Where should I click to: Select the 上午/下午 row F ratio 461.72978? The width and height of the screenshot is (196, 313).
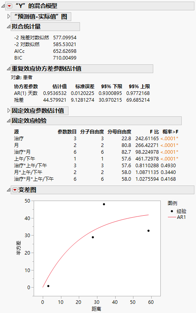[147, 159]
